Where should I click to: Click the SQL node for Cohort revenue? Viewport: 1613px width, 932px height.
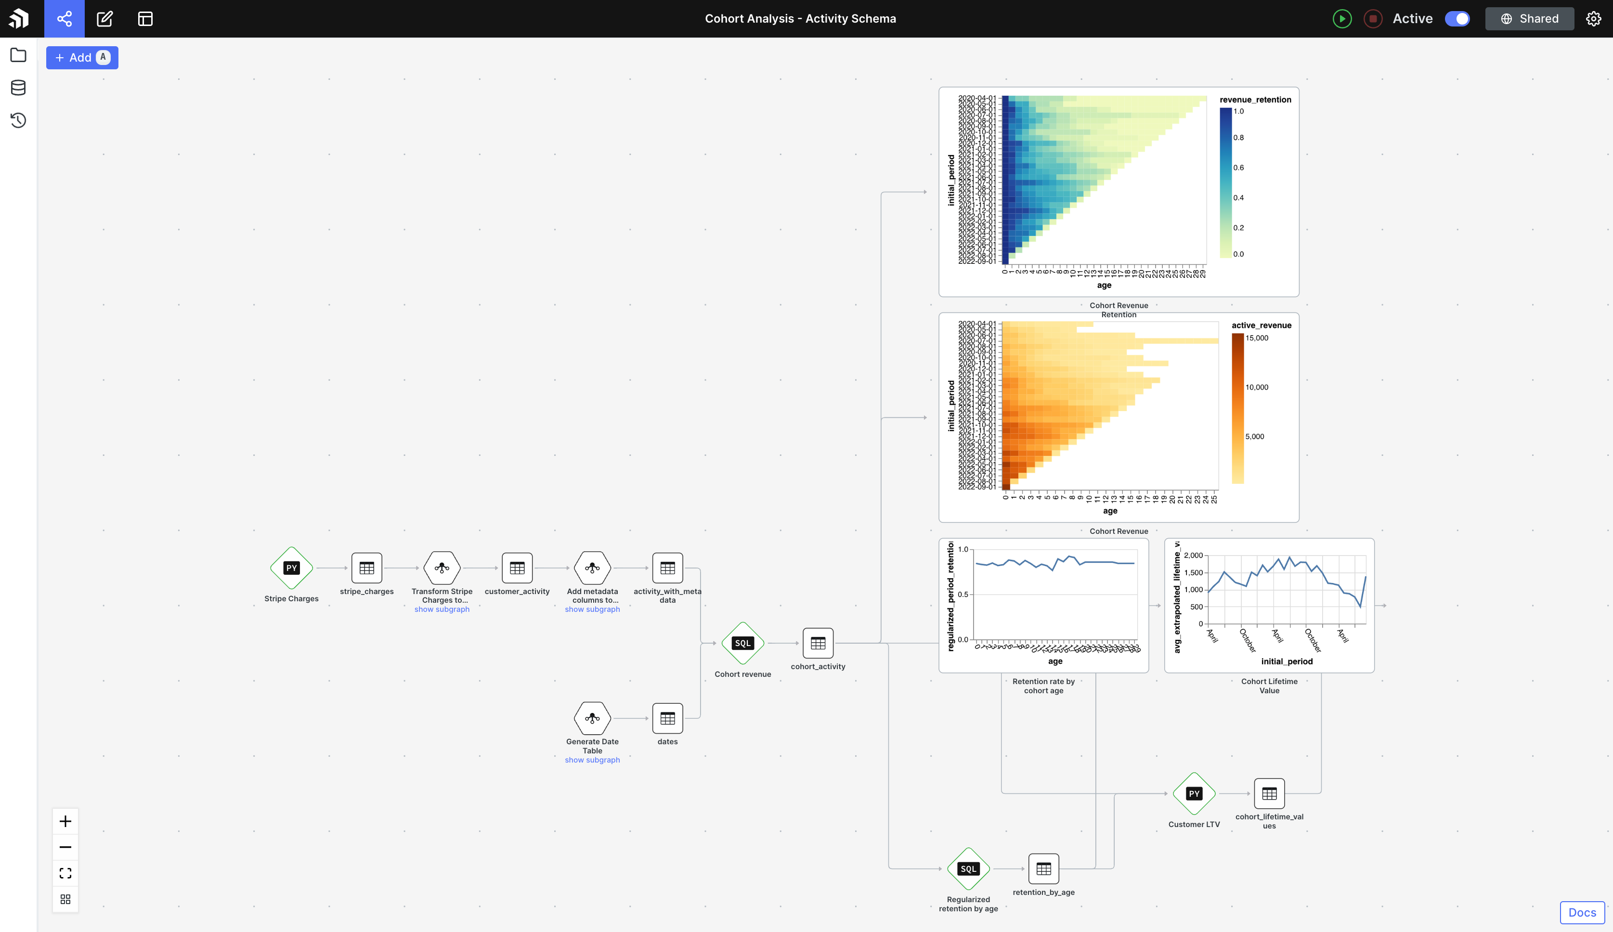(x=742, y=642)
